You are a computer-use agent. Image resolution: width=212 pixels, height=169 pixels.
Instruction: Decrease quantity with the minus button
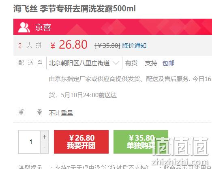44,148
